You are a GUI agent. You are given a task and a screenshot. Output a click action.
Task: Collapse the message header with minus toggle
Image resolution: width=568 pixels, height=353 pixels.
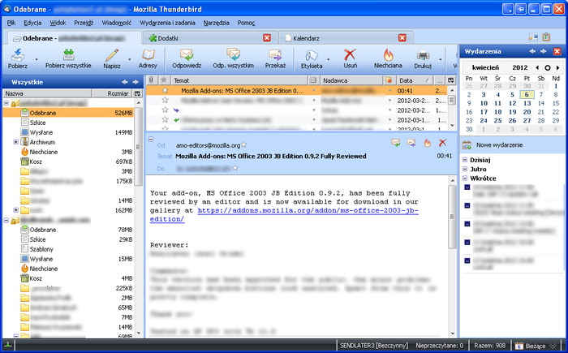coord(151,139)
